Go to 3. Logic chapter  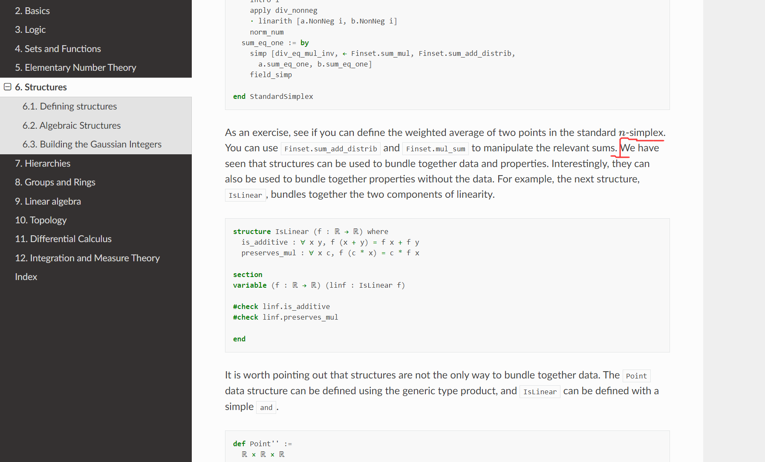pos(30,29)
